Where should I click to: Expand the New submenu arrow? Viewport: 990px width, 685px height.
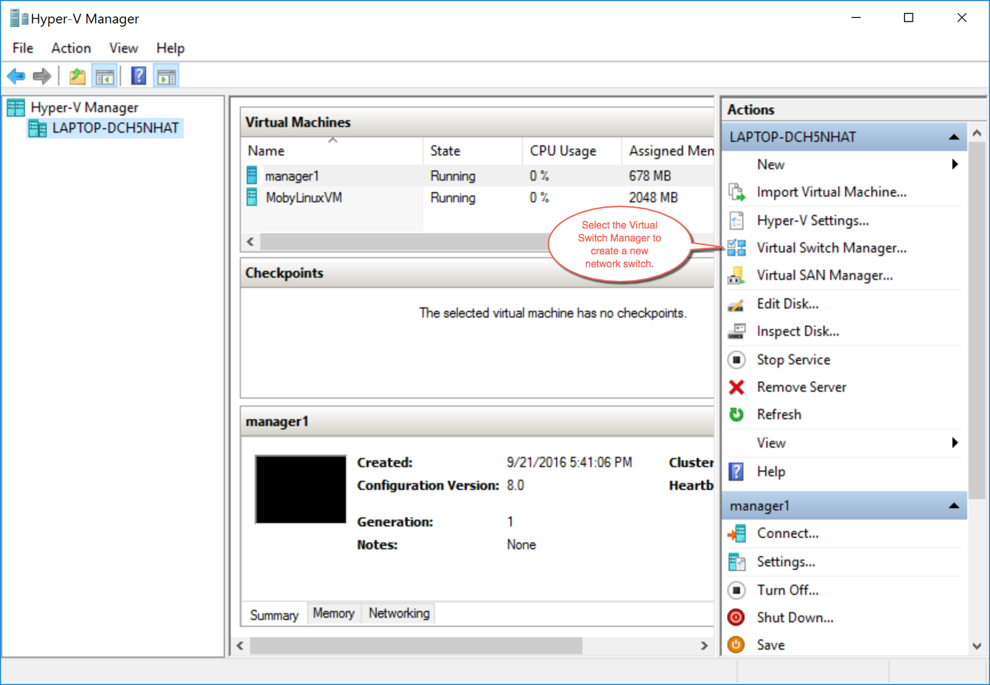[954, 164]
